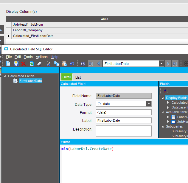
Task: Click the Calculated Field SQL Editor window icon
Action: [6, 49]
